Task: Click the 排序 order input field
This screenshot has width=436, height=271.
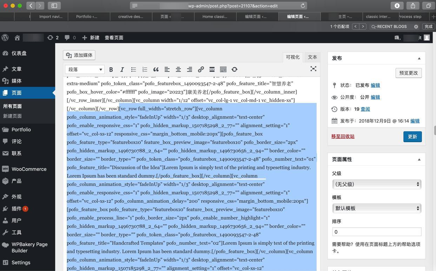Action: 377,232
